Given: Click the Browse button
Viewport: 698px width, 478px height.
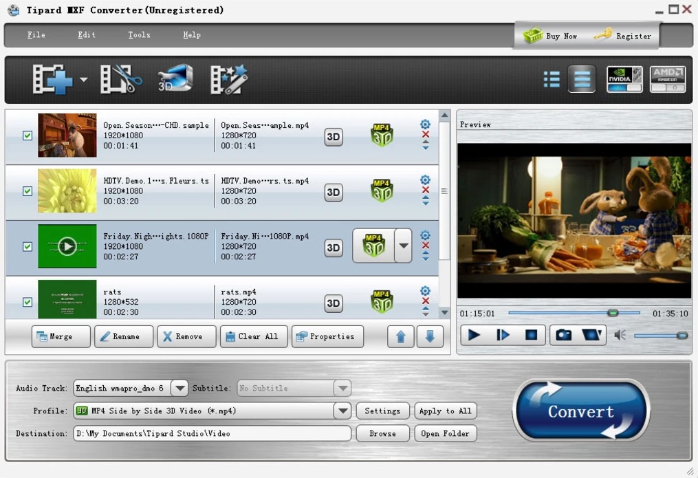Looking at the screenshot, I should [382, 433].
